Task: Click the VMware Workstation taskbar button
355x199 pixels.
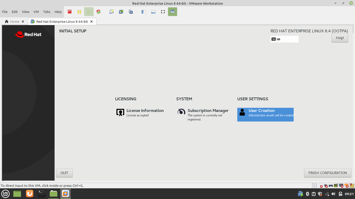Action: pos(65,194)
